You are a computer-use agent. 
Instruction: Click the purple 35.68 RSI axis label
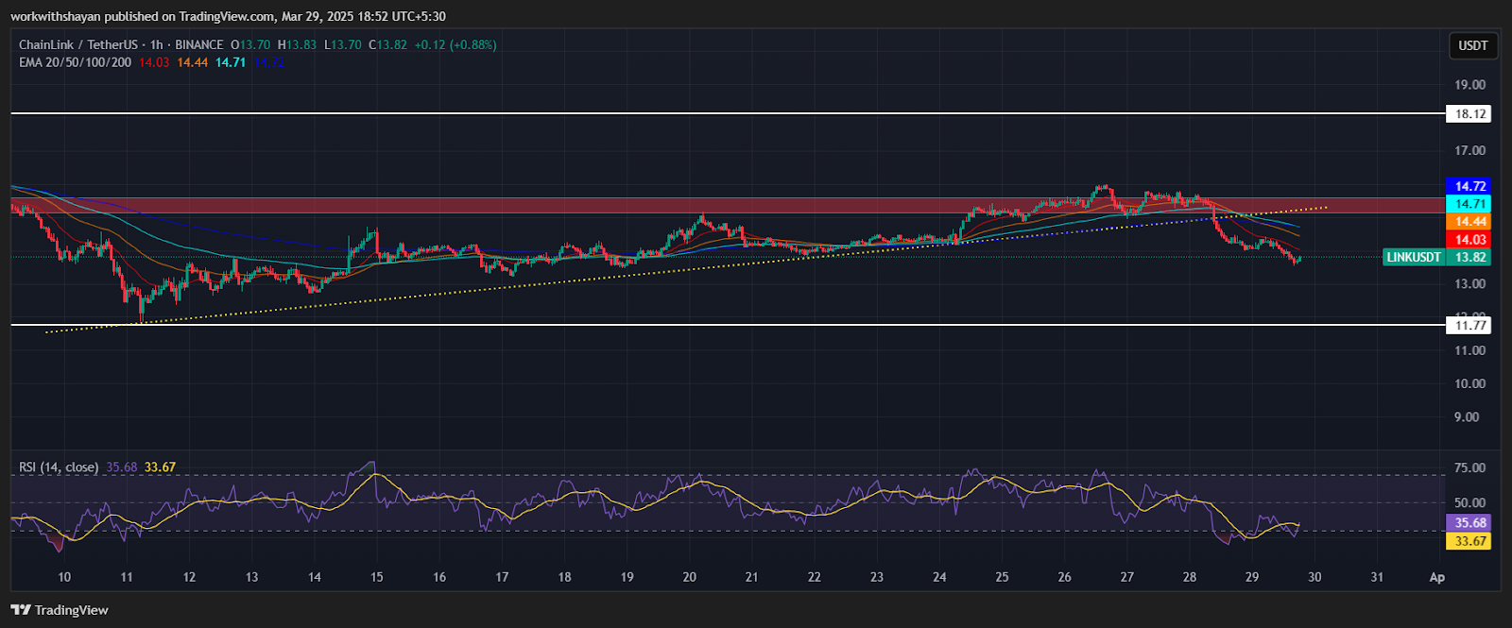[1469, 522]
